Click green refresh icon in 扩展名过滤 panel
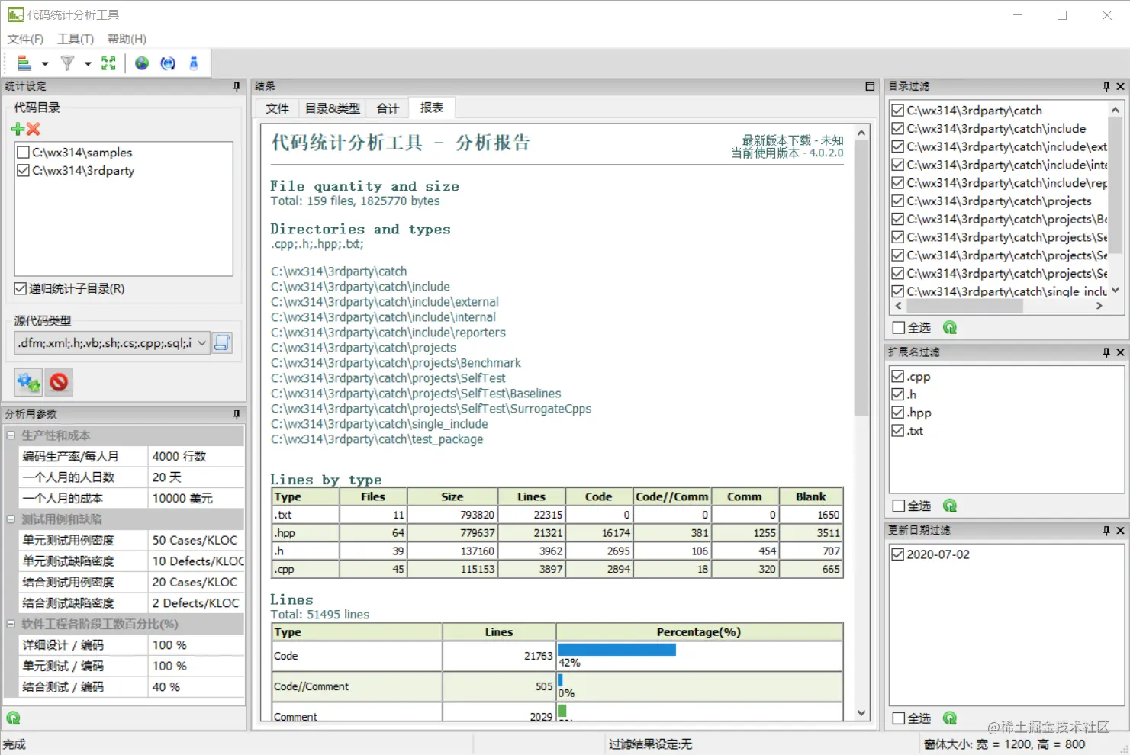 950,506
